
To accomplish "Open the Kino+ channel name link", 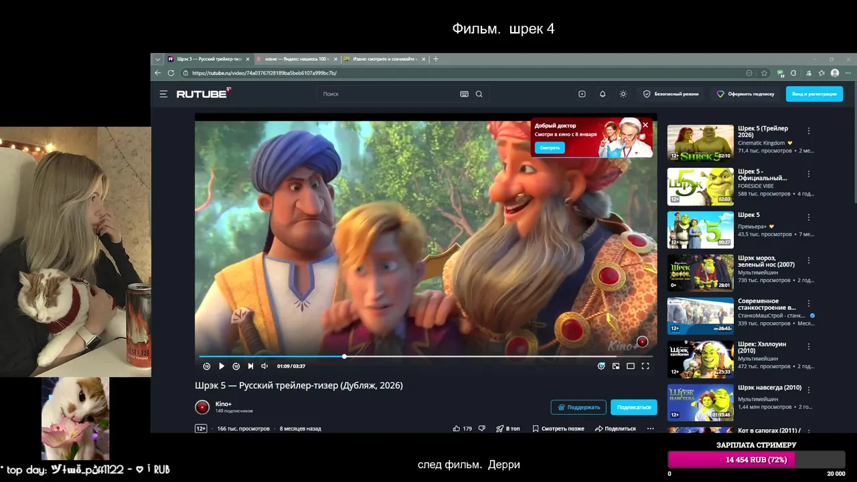I will click(x=223, y=404).
